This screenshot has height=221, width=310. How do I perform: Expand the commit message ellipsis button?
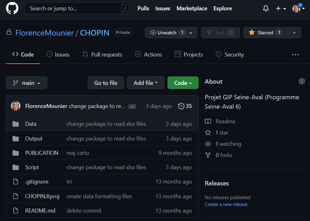point(132,107)
